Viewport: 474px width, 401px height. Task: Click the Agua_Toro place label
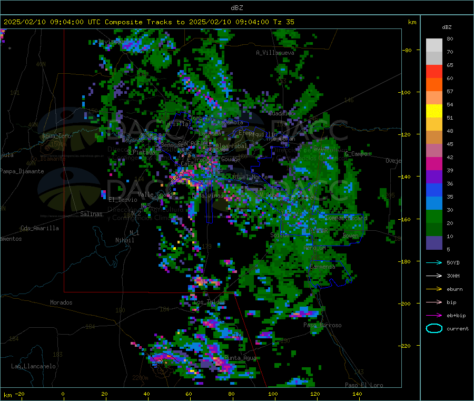point(56,136)
